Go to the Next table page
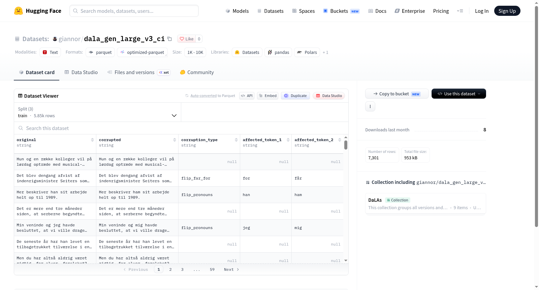The height and width of the screenshot is (290, 539). (x=231, y=269)
